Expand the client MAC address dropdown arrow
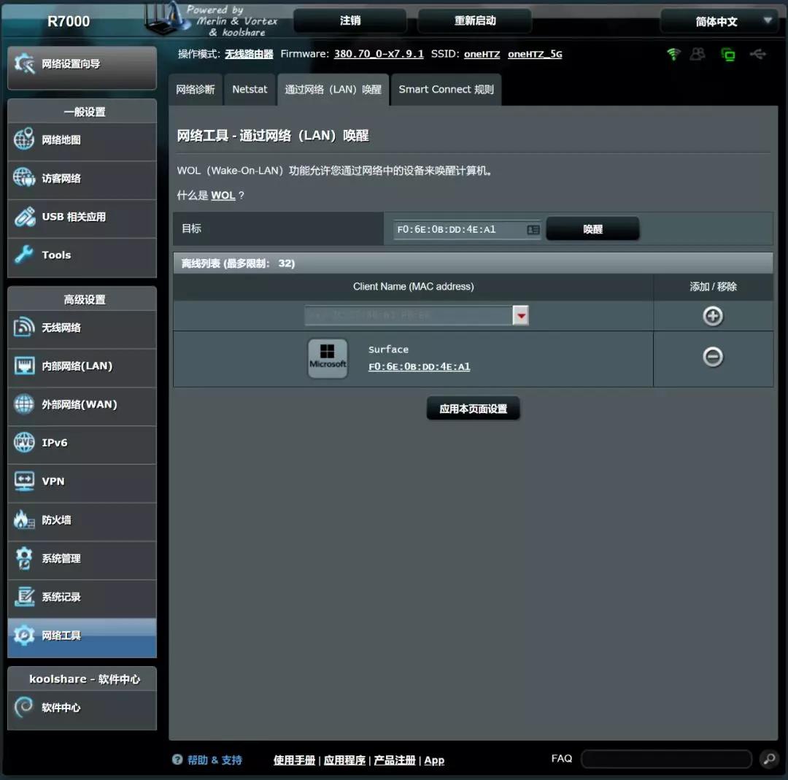The height and width of the screenshot is (780, 788). point(520,315)
